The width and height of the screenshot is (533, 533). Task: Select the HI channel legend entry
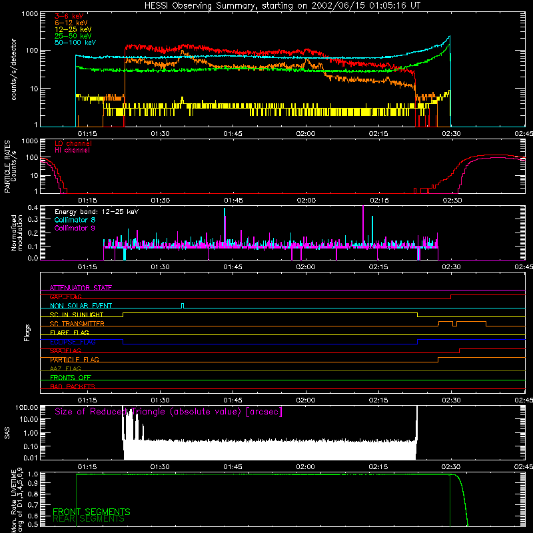[72, 150]
